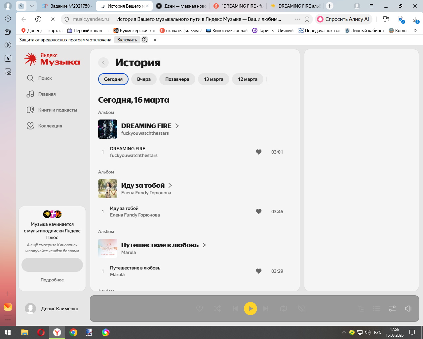Switch to the Вчера history tab
Image resolution: width=423 pixels, height=339 pixels.
tap(144, 79)
